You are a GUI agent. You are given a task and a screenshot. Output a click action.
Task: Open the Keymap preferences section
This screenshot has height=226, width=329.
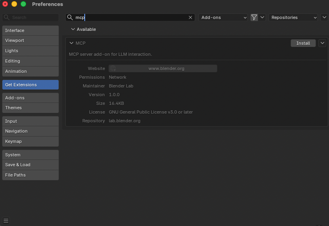click(x=30, y=141)
